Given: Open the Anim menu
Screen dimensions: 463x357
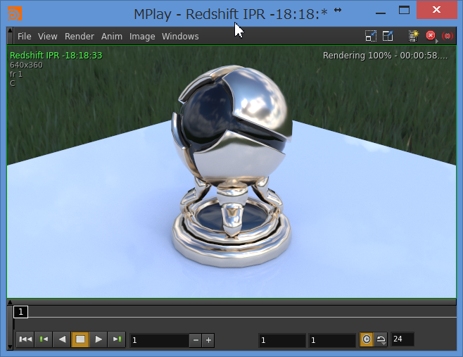Looking at the screenshot, I should click(x=112, y=37).
